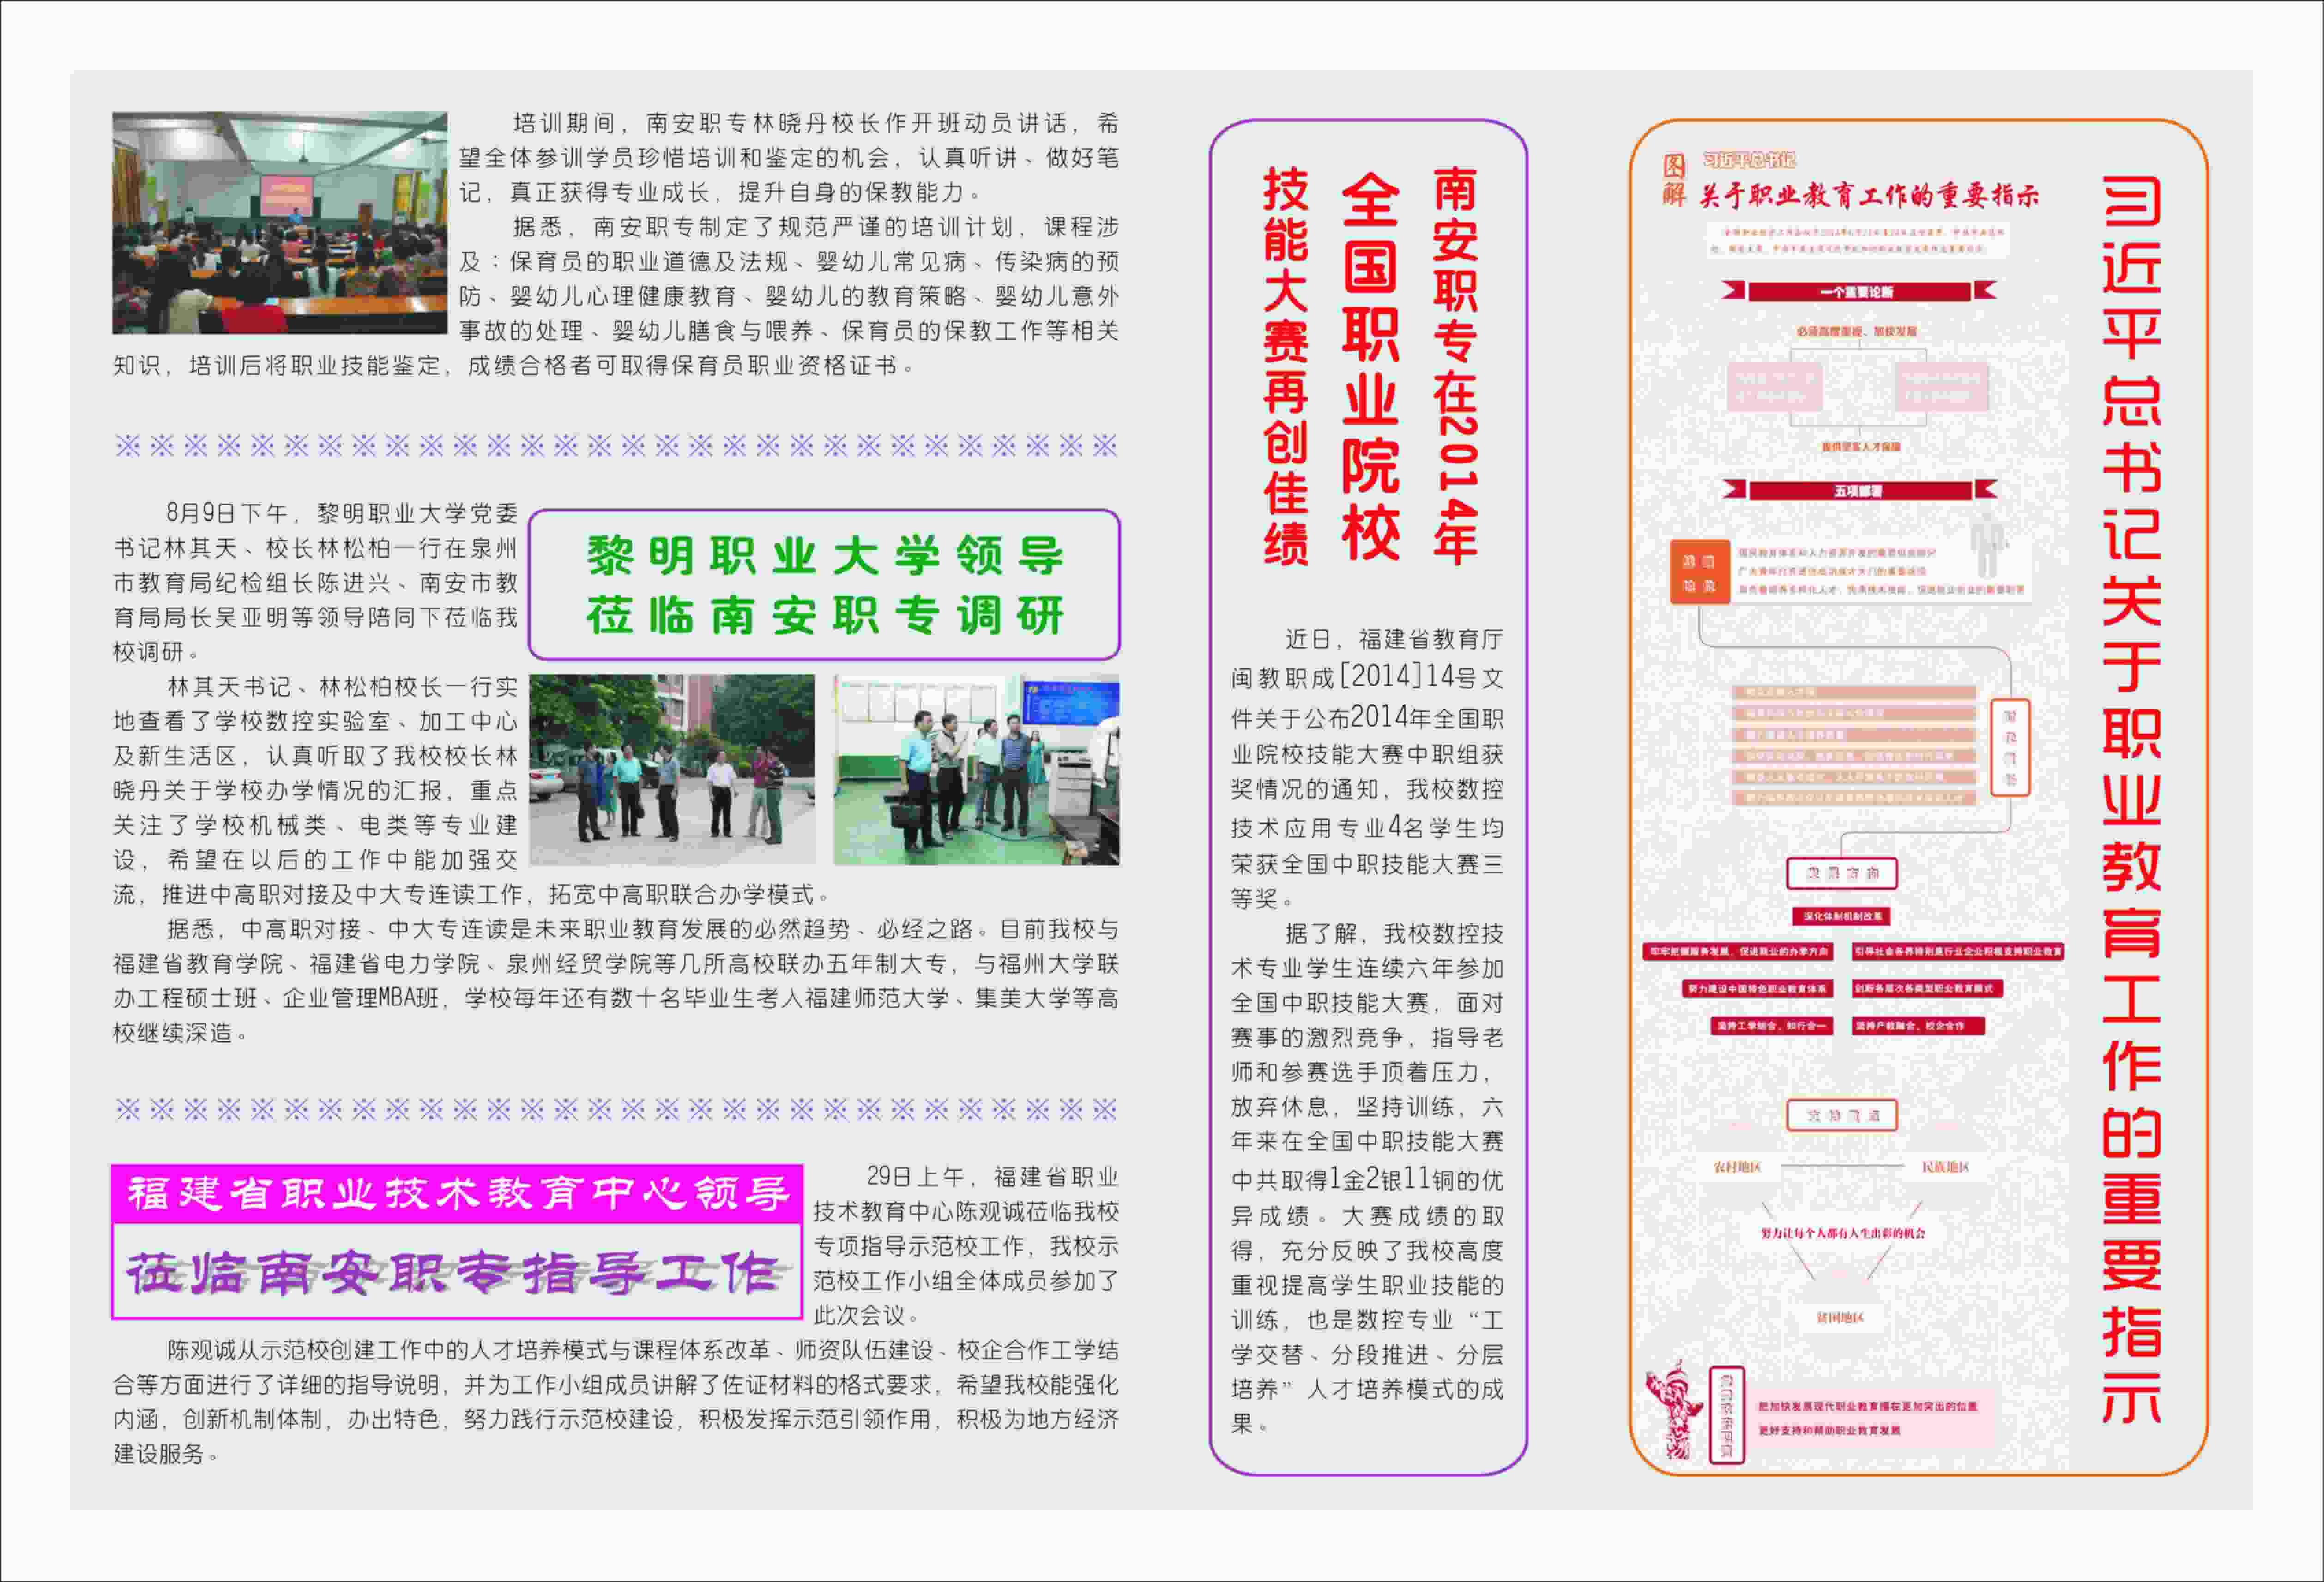Click the line 林其天书记、林松柏校长一行实
The height and width of the screenshot is (1582, 2324).
pos(342,687)
